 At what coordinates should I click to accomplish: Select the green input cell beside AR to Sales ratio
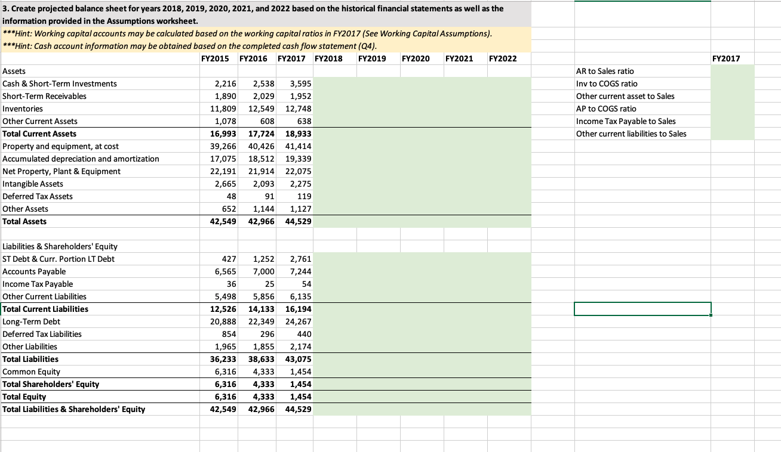(731, 71)
